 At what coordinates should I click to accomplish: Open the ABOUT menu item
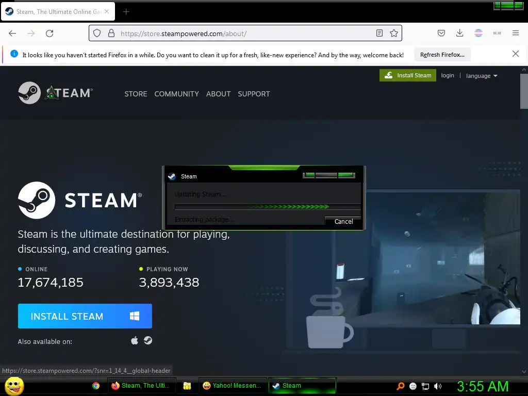tap(218, 94)
